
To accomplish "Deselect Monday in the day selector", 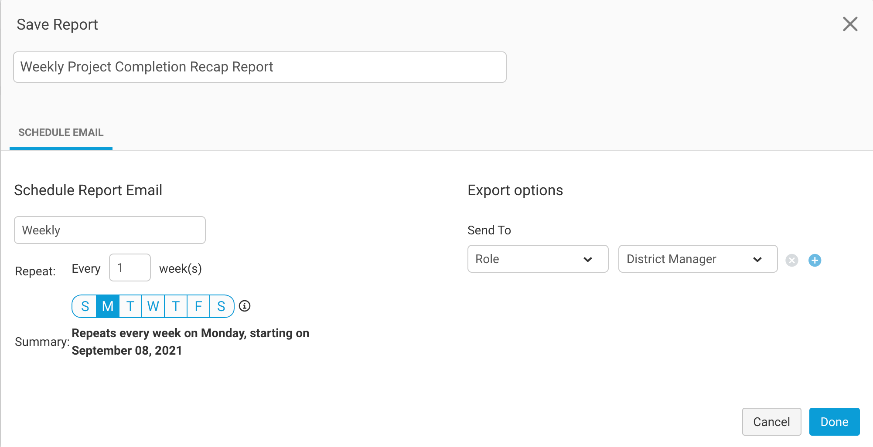I will coord(107,306).
